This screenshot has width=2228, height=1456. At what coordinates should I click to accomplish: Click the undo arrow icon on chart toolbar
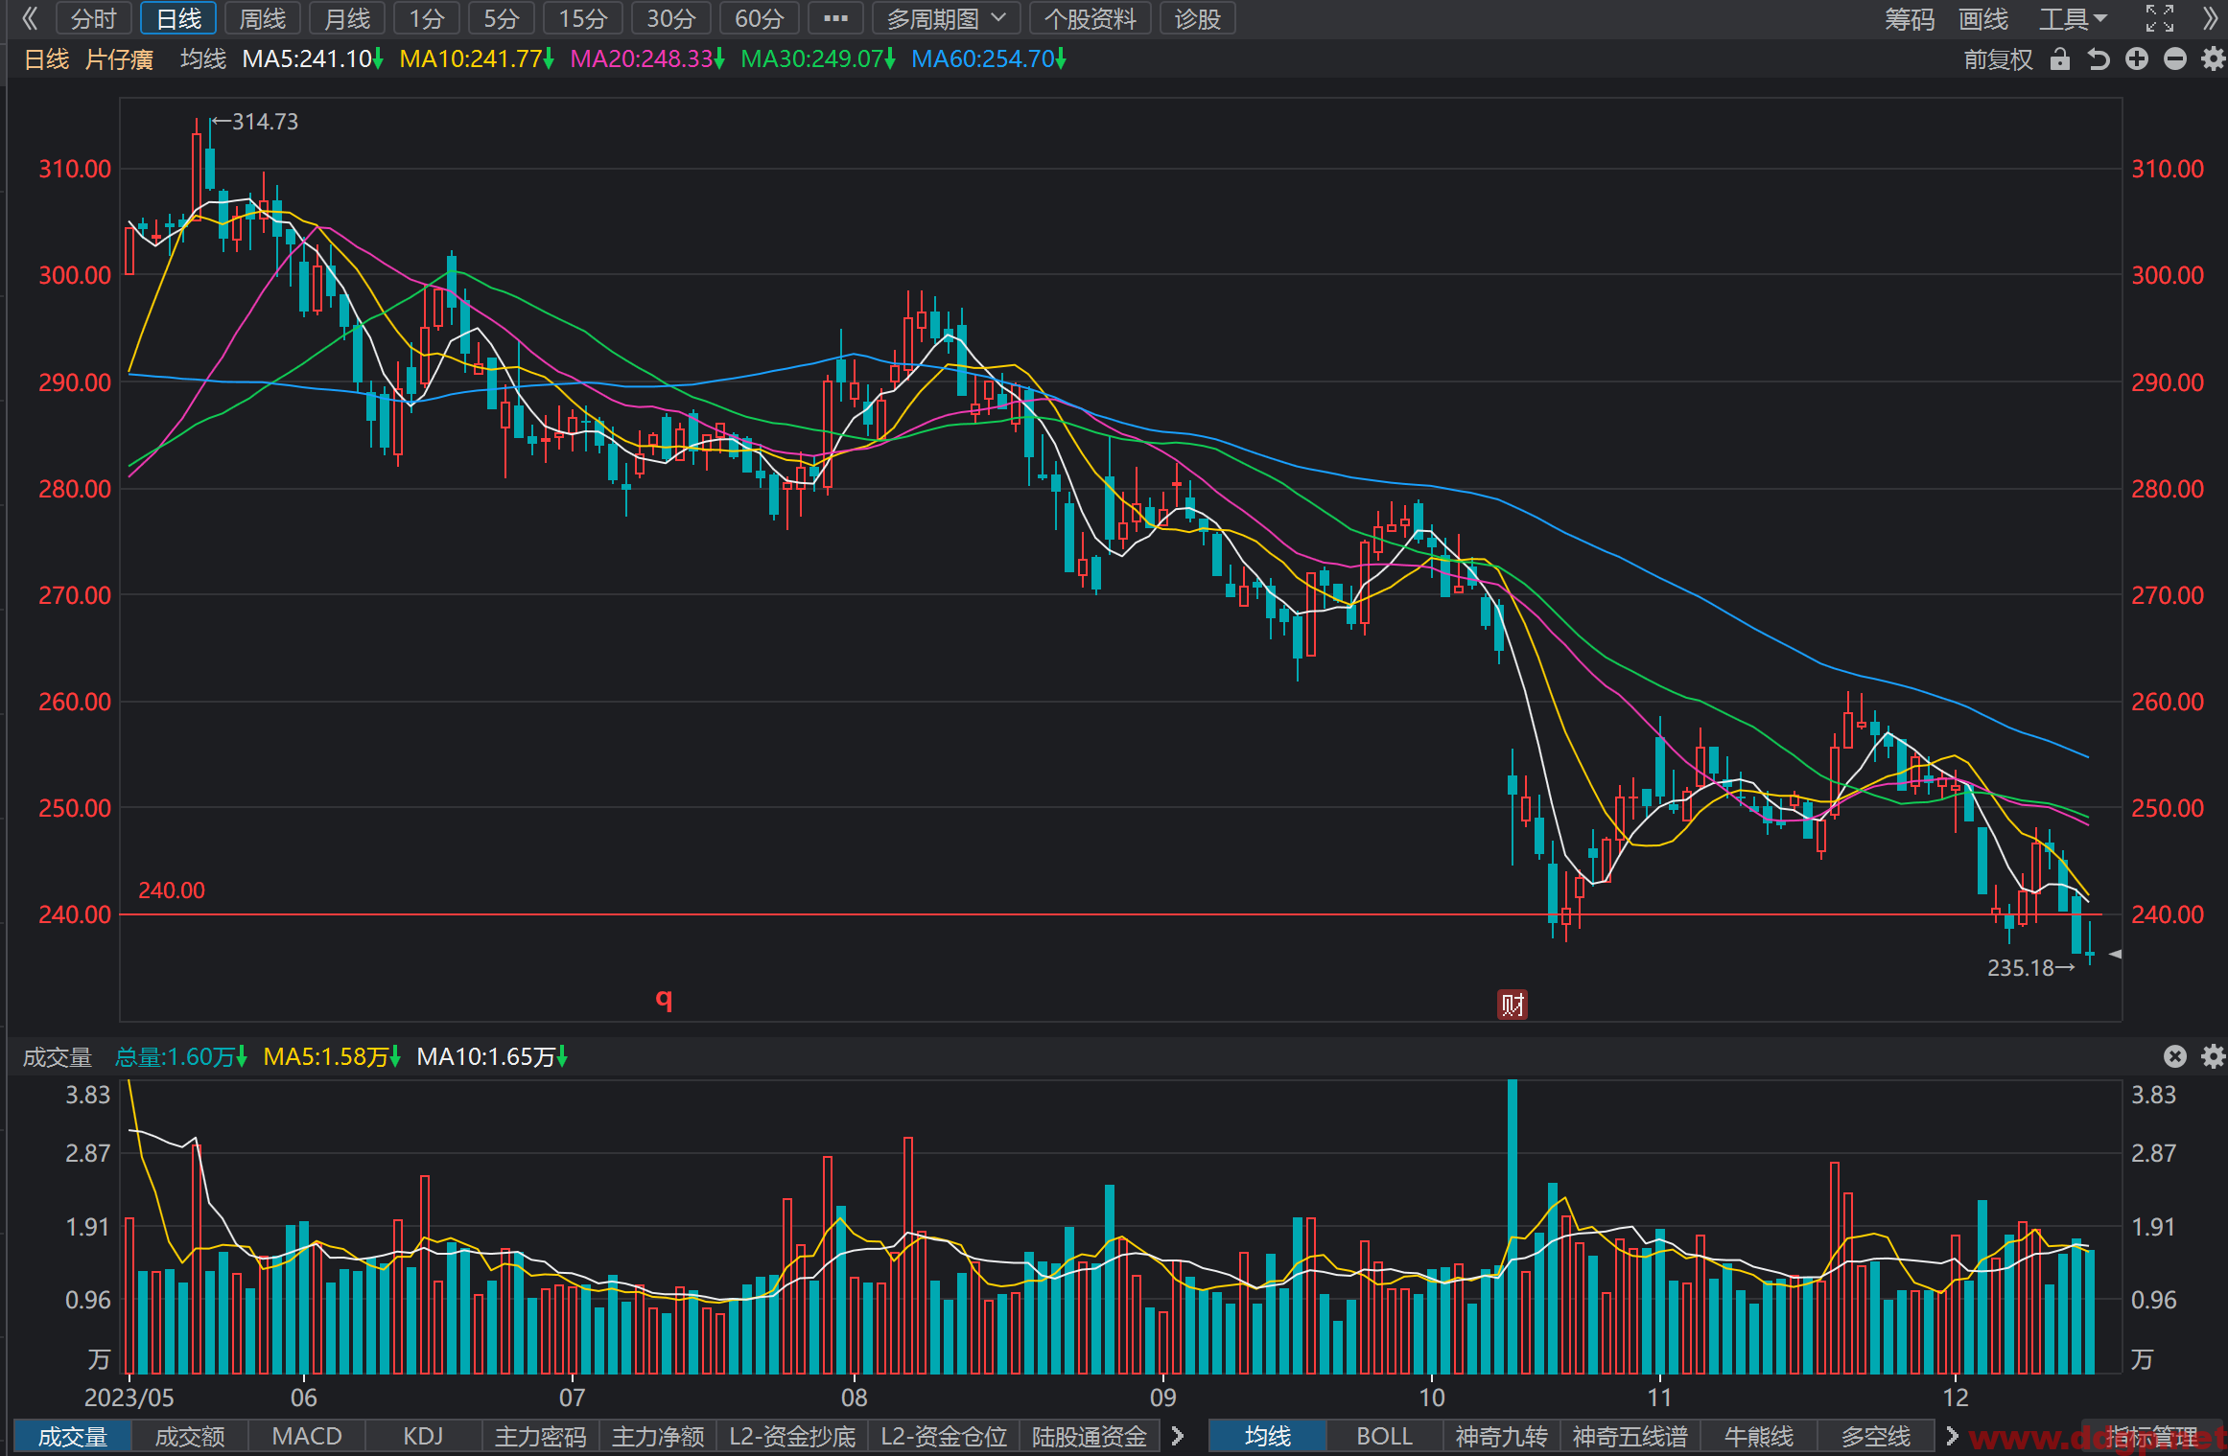click(2099, 59)
